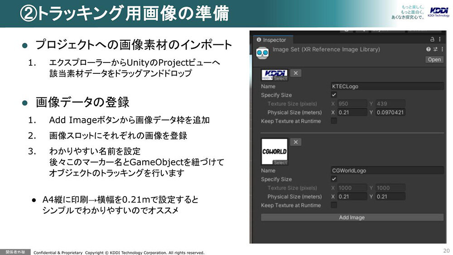Click the Open button
Viewport: 453px width, 255px height.
[434, 59]
